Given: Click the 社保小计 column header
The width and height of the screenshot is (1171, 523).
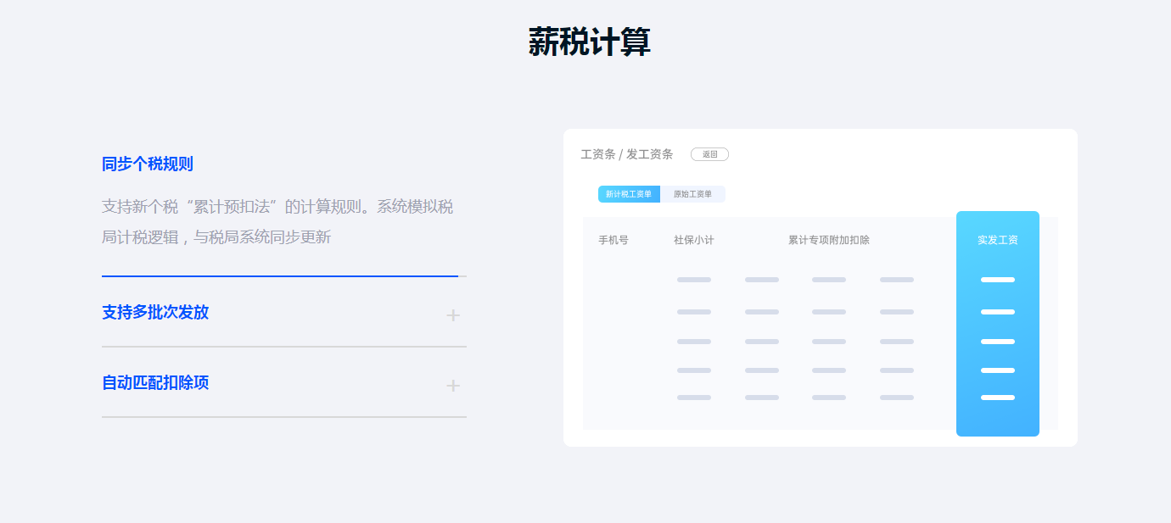Looking at the screenshot, I should pyautogui.click(x=694, y=241).
